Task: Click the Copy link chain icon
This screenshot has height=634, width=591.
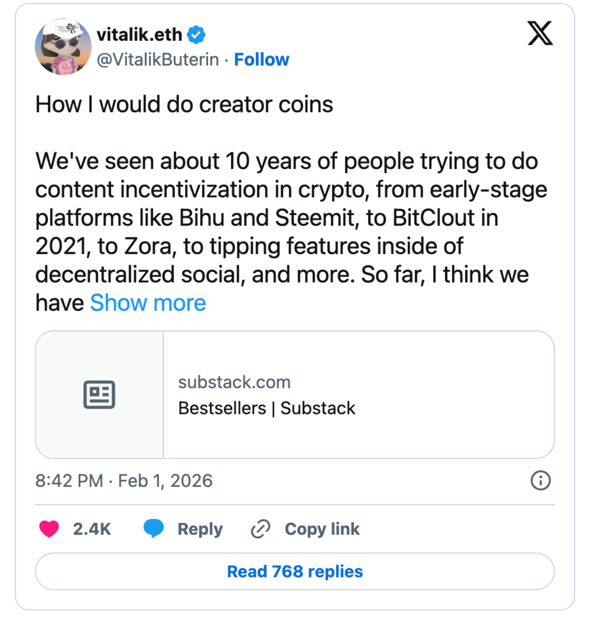Action: (260, 529)
